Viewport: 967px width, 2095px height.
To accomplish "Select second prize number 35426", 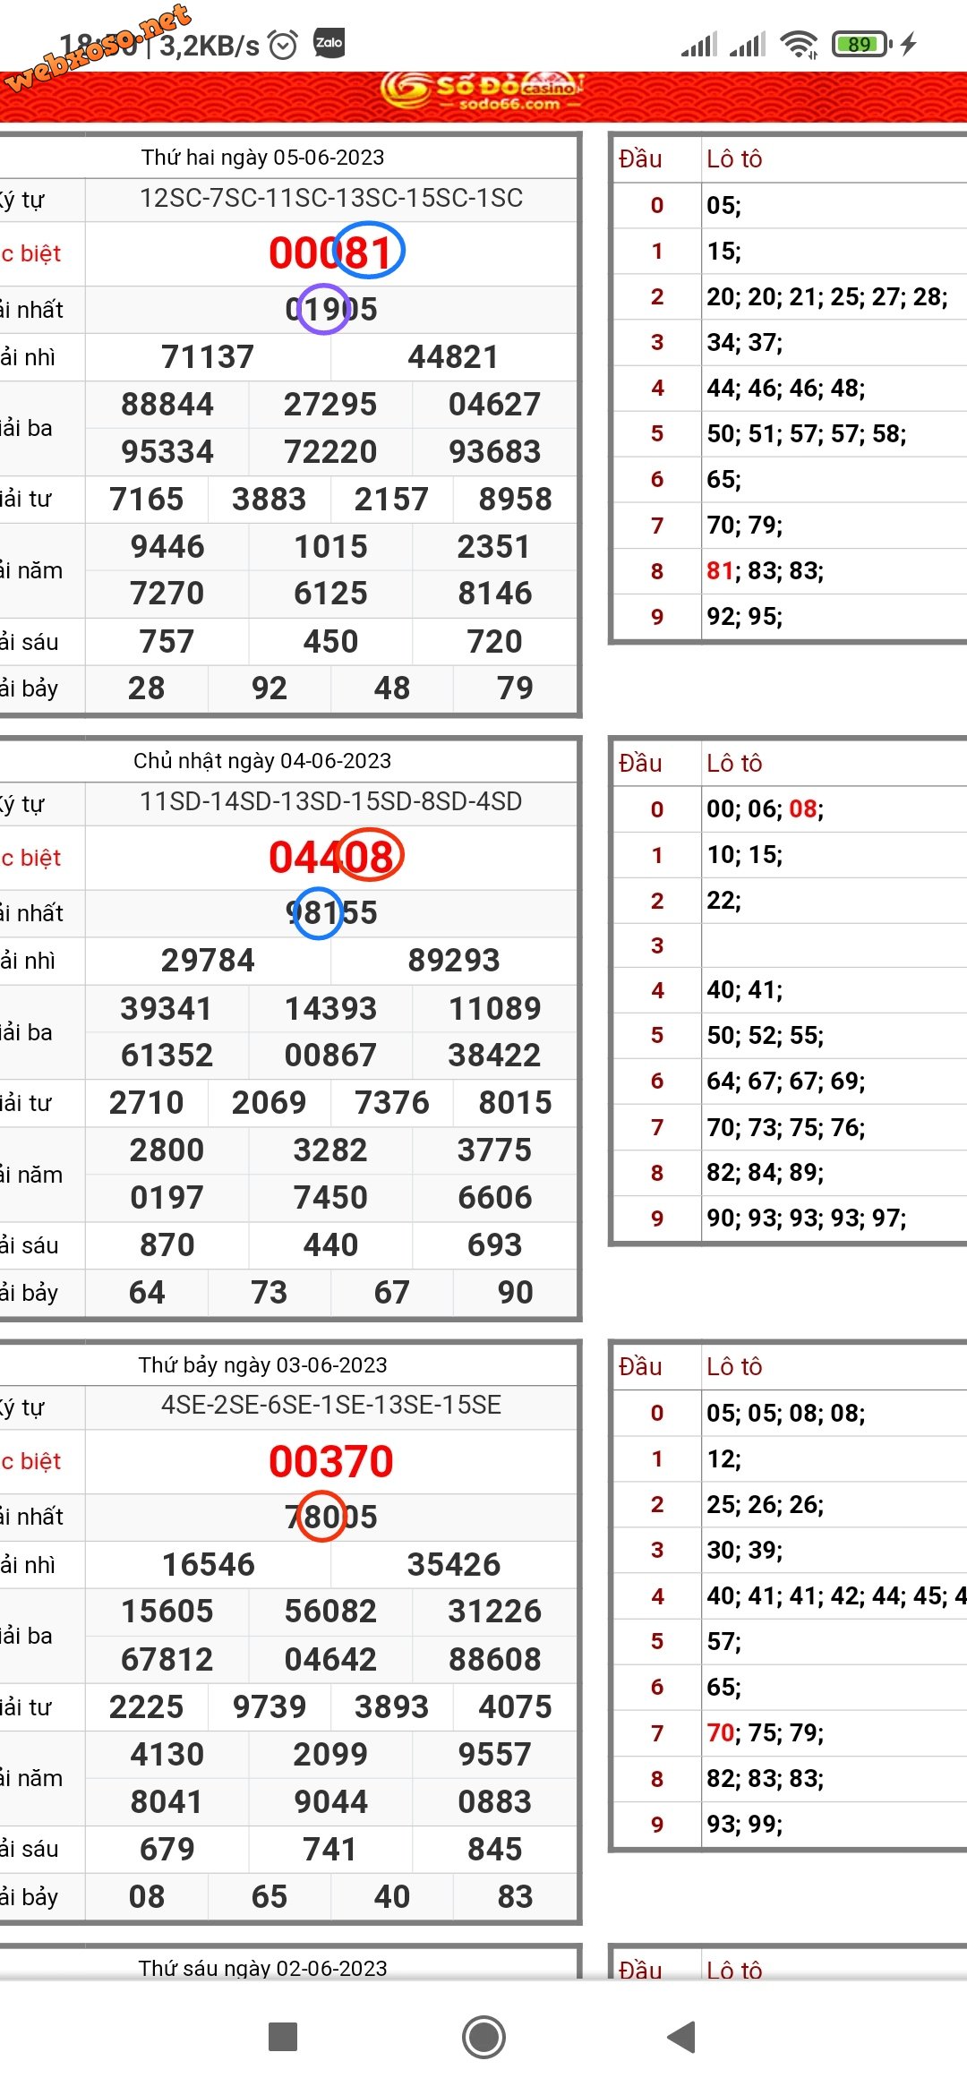I will point(453,1565).
